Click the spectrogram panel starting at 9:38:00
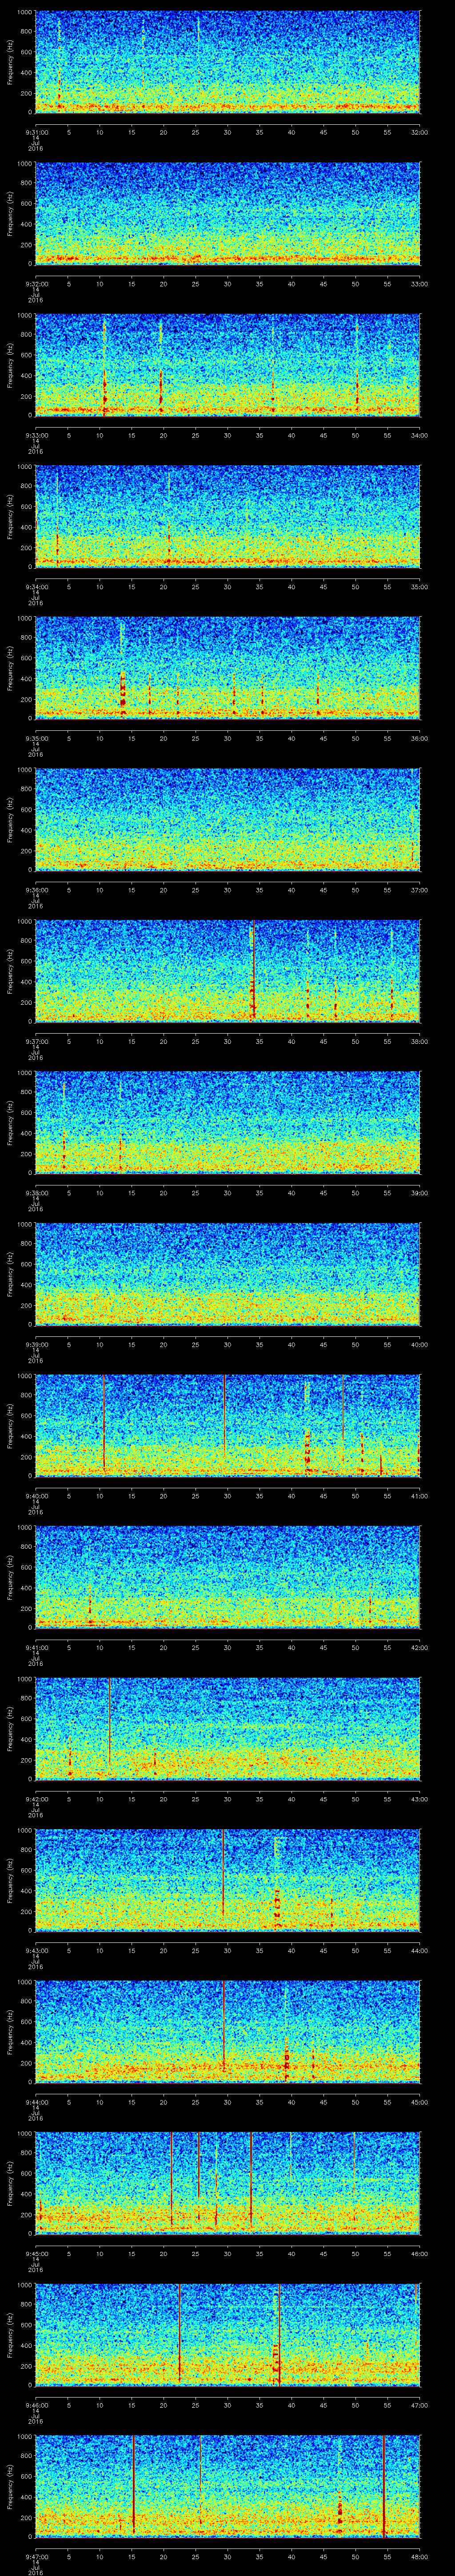 click(227, 1122)
